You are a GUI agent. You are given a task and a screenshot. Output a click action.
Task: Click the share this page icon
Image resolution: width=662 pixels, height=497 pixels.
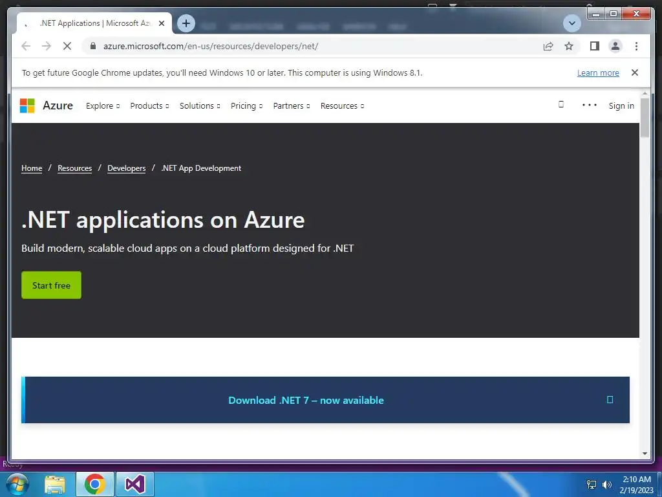(548, 46)
